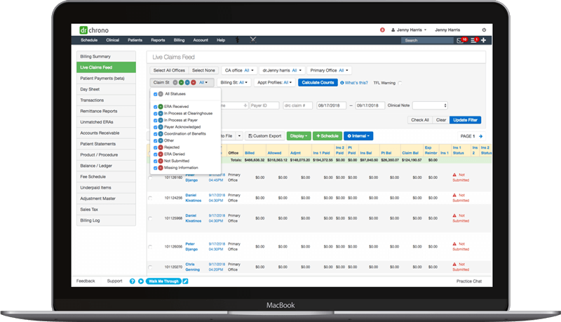Click the blue circle in Claim St filter
Image resolution: width=561 pixels, height=322 pixels.
point(187,83)
